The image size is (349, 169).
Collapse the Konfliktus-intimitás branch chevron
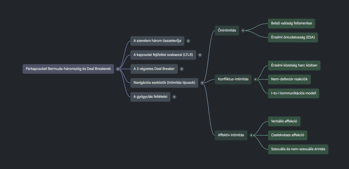click(x=255, y=80)
